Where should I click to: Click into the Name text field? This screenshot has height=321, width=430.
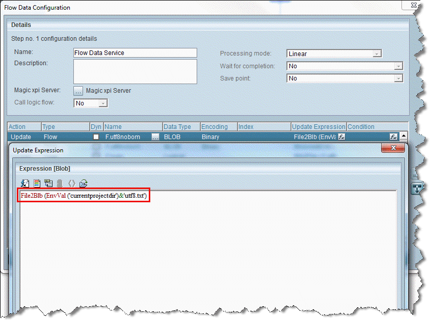pos(135,53)
